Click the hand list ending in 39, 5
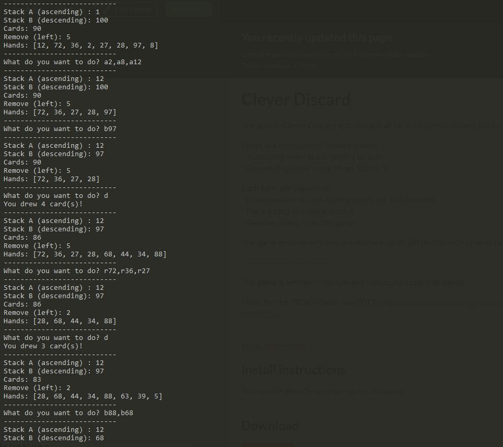This screenshot has height=447, width=503. (x=83, y=396)
